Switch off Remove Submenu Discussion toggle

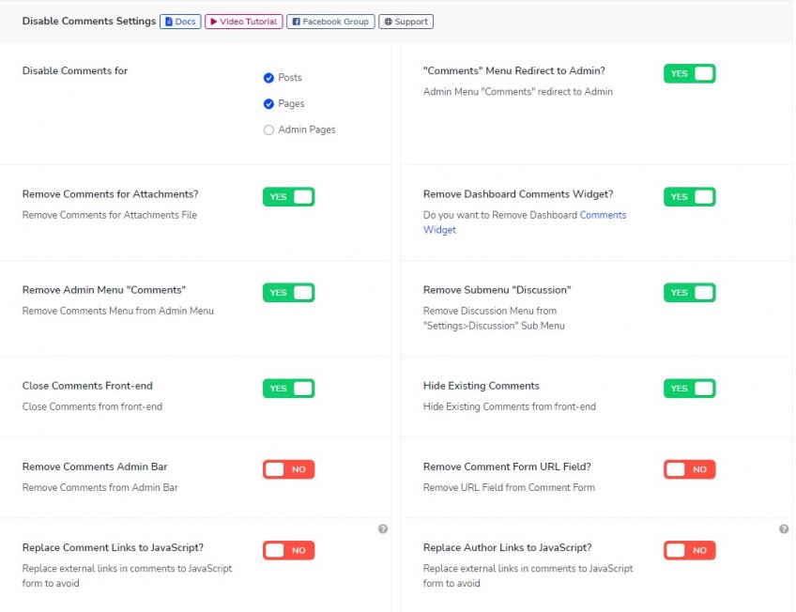689,293
